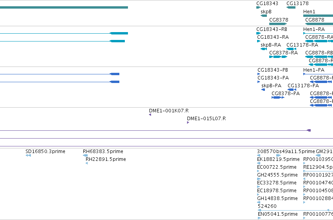Screen dimensions: 333x220
Task: Select the CG8378 gene bar
Action: click(278, 24)
